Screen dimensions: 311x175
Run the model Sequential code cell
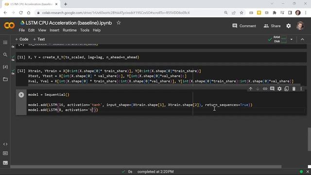21,95
